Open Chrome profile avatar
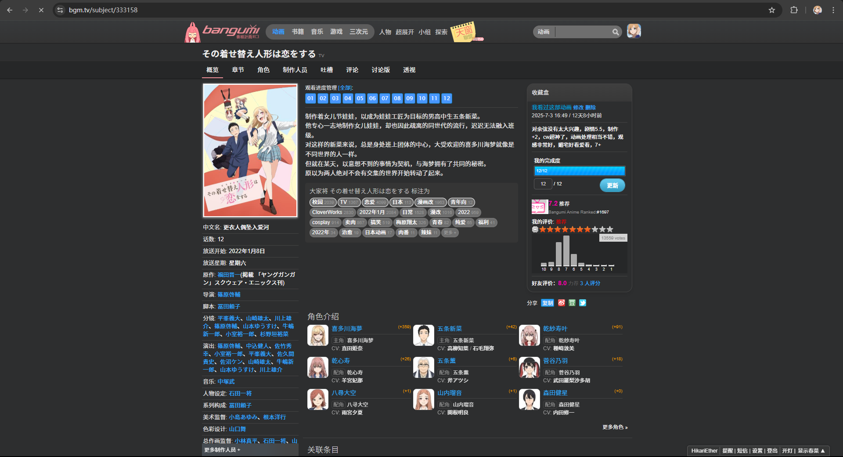The width and height of the screenshot is (843, 457). click(817, 10)
